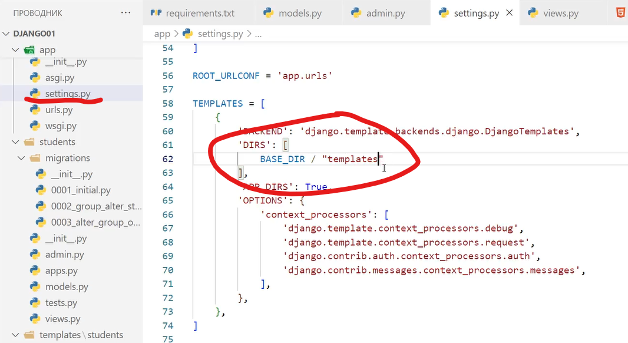The width and height of the screenshot is (628, 343).
Task: Select the app breadcrumb in the editor path
Action: [162, 34]
